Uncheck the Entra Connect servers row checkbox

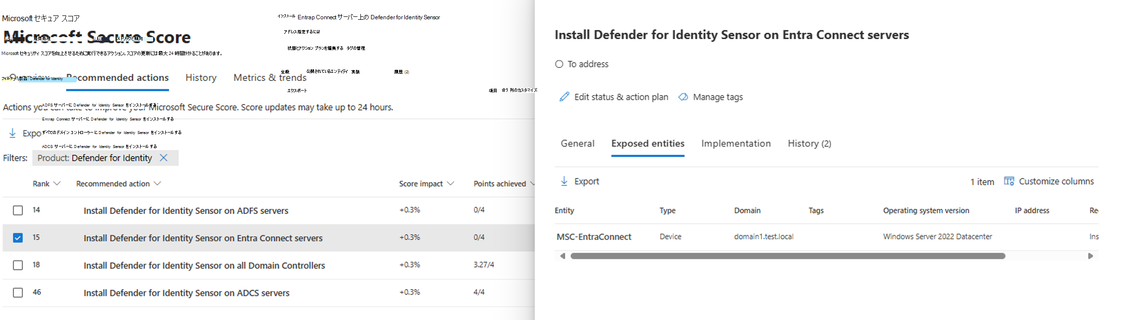tap(18, 238)
